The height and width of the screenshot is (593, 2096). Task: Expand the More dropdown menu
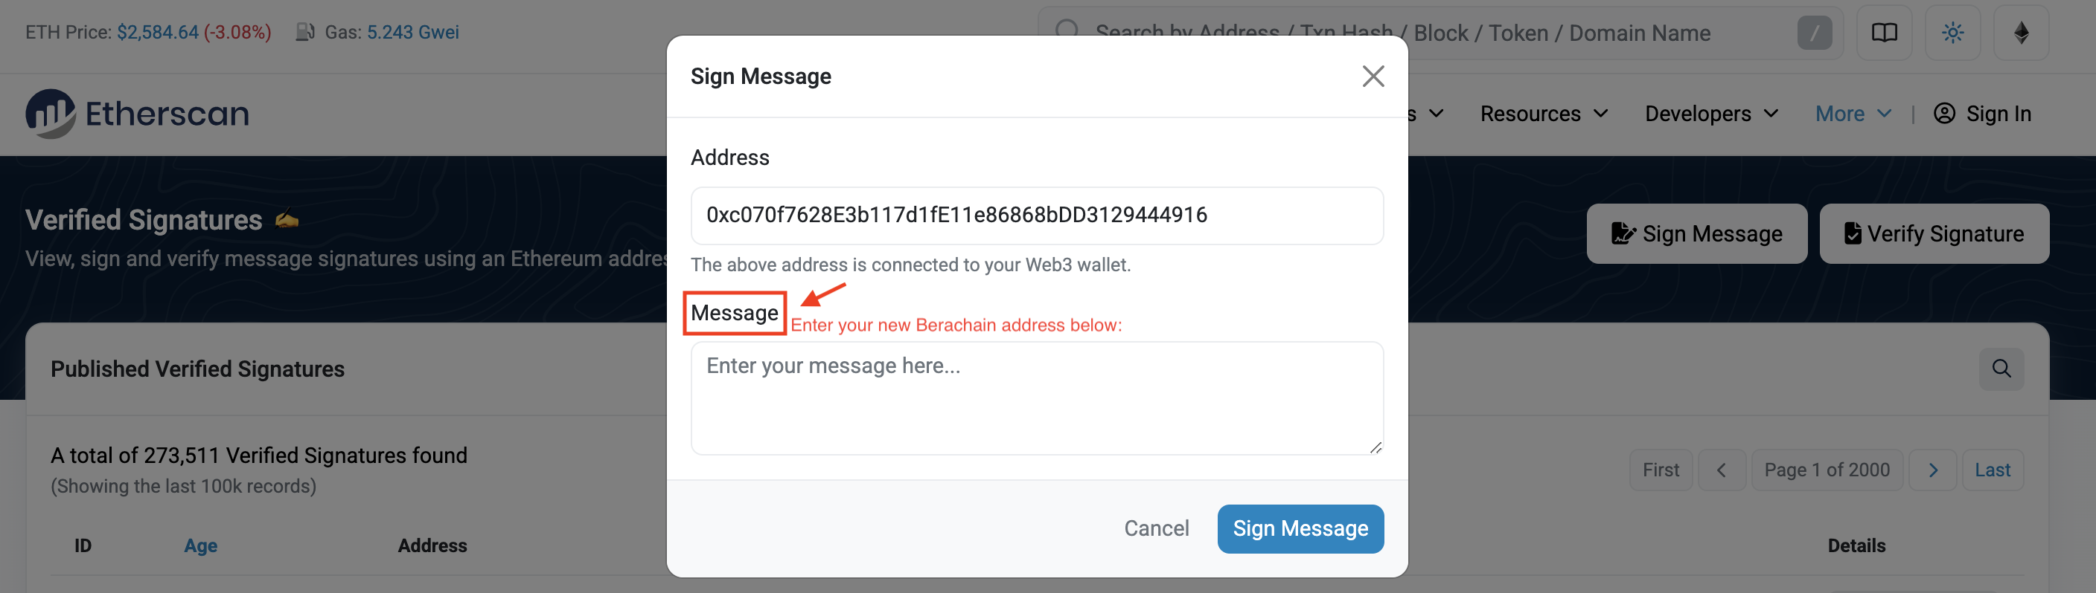click(x=1853, y=114)
